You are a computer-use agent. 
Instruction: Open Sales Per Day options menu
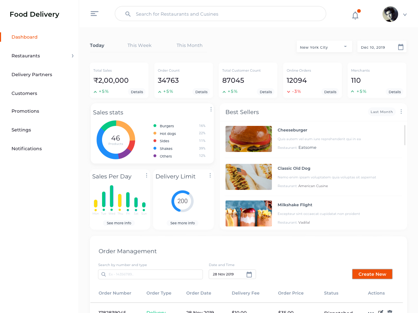[147, 176]
